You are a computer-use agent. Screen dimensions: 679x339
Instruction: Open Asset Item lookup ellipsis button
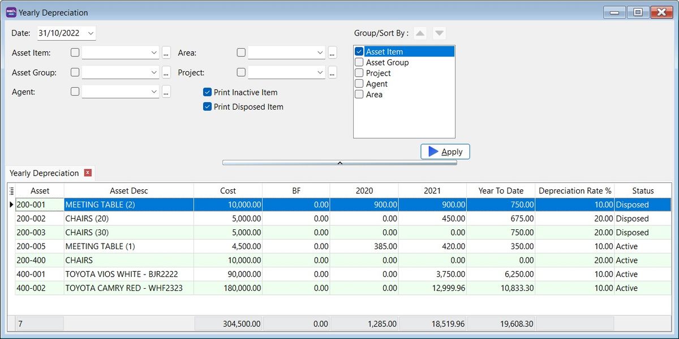[x=166, y=53]
